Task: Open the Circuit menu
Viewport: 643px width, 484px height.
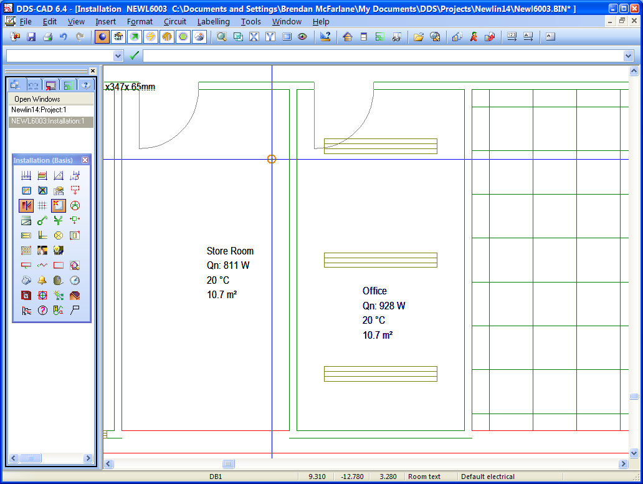Action: tap(175, 21)
